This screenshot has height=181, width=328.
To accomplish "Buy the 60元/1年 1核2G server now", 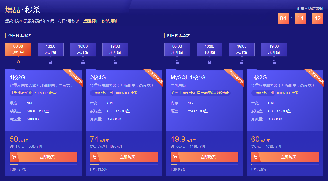I will click(285, 157).
